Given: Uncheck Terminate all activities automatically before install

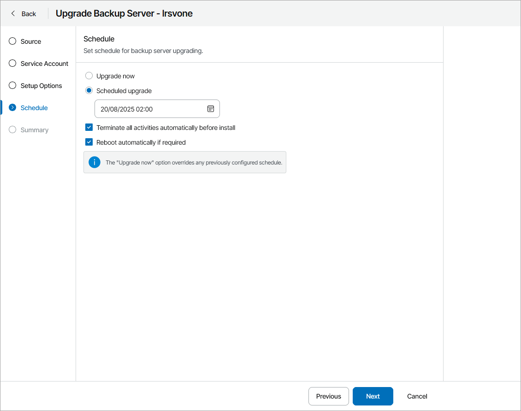Looking at the screenshot, I should point(89,127).
